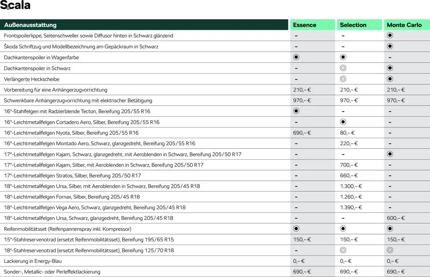This screenshot has width=430, height=277.
Task: Click the Scala page title
Action: (x=15, y=6)
